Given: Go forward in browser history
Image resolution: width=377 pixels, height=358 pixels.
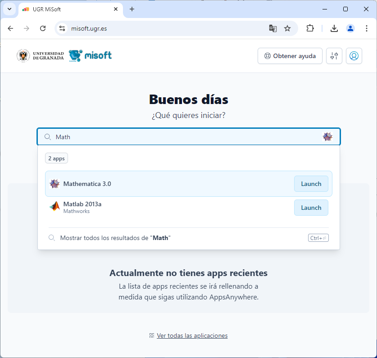Looking at the screenshot, I should (27, 28).
